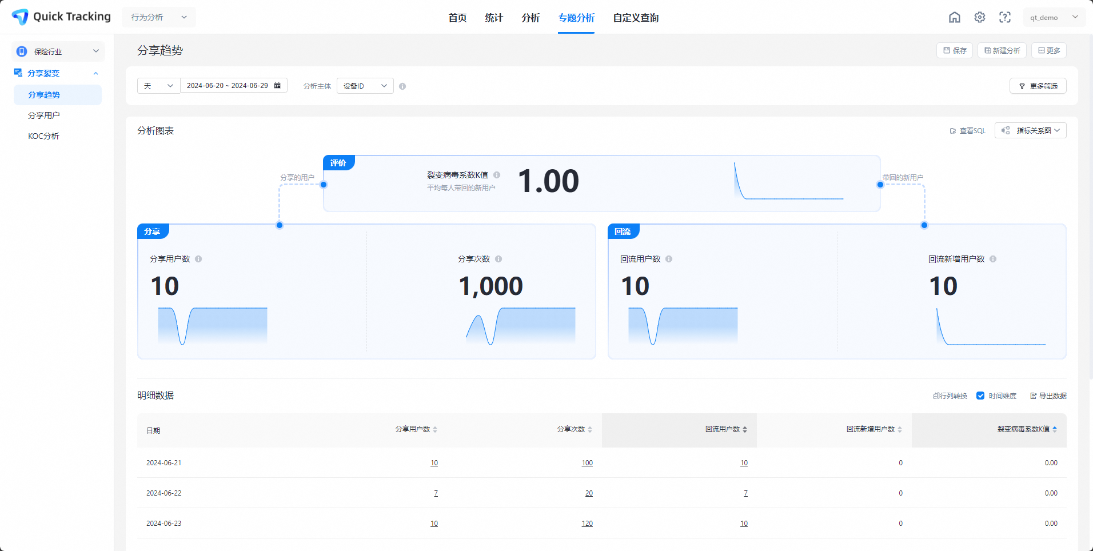
Task: Open 更多筛选 filter button
Action: 1038,86
